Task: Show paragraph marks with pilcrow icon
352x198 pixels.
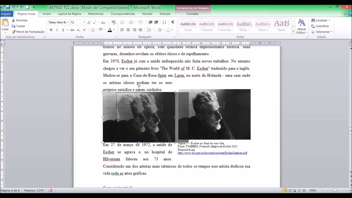Action: pyautogui.click(x=173, y=22)
